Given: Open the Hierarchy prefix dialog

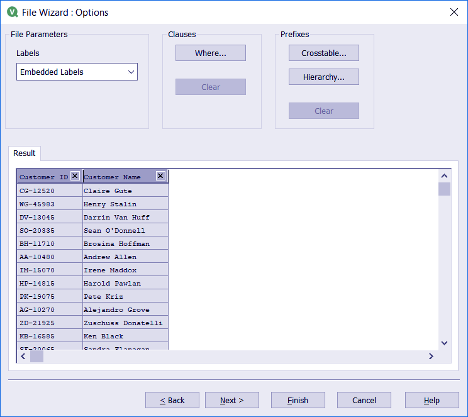Looking at the screenshot, I should (x=324, y=77).
